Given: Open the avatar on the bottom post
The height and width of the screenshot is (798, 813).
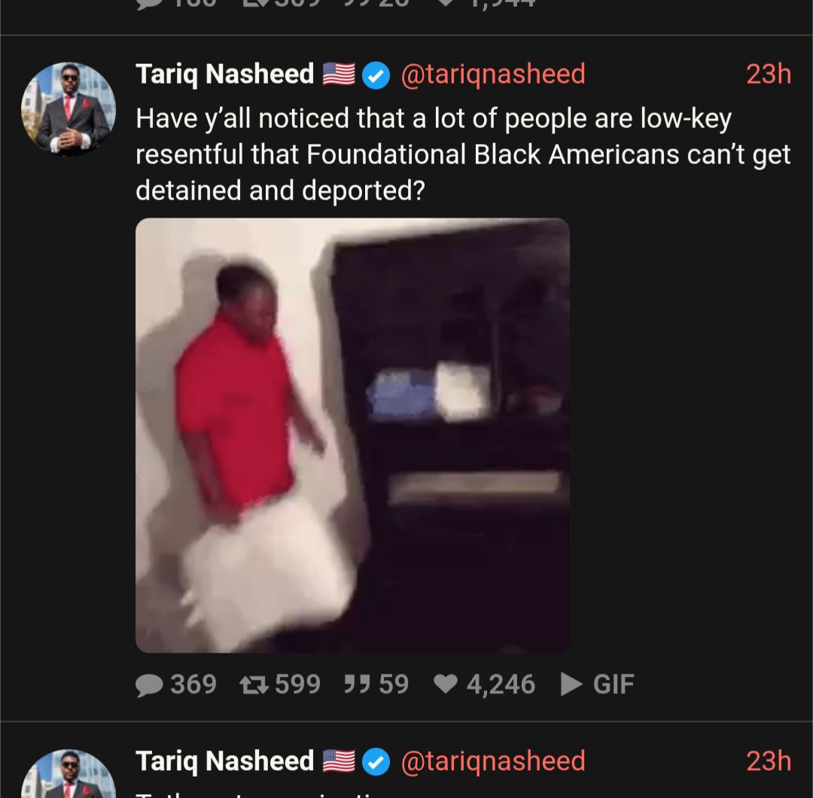Looking at the screenshot, I should [69, 773].
